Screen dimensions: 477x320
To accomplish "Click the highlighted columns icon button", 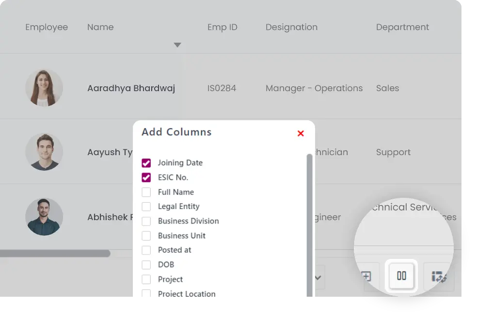I will point(401,276).
